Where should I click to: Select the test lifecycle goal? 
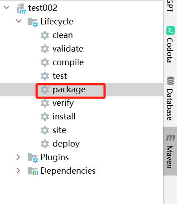point(60,76)
